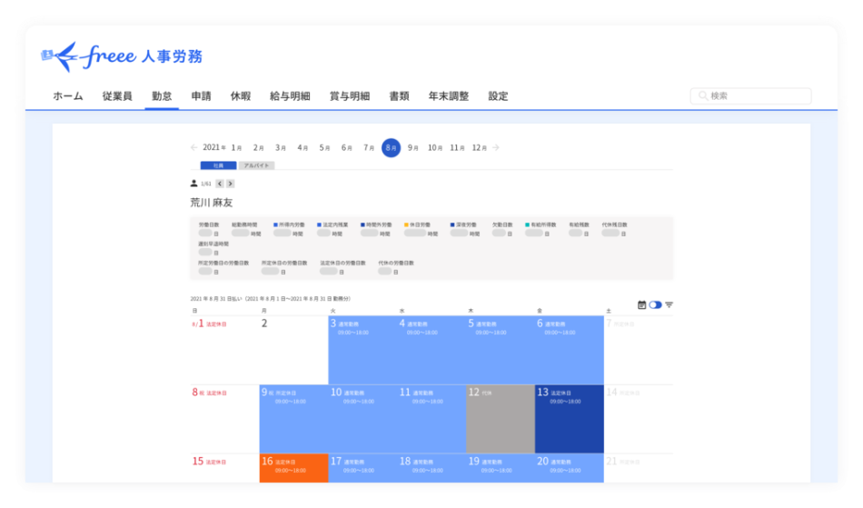863x508 pixels.
Task: Open the filter icon above calendar
Action: (669, 304)
